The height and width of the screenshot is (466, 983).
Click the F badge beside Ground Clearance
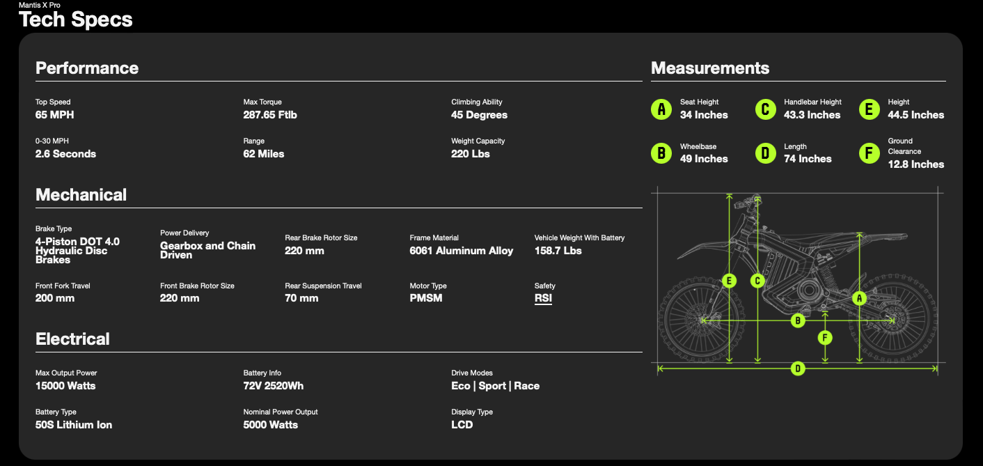(869, 153)
